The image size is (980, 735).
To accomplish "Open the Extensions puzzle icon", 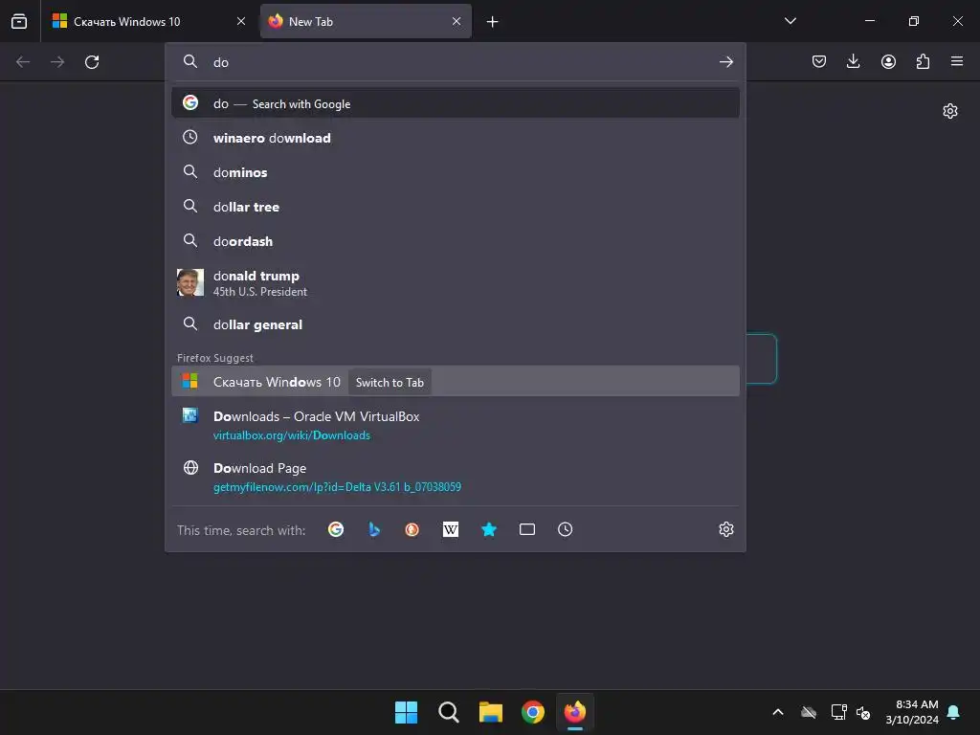I will click(x=923, y=61).
